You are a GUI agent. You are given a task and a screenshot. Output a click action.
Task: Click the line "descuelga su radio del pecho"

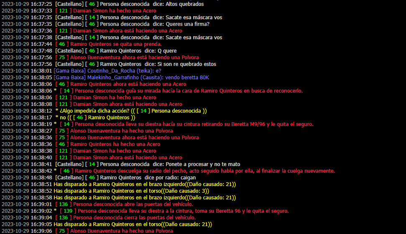click(x=169, y=171)
